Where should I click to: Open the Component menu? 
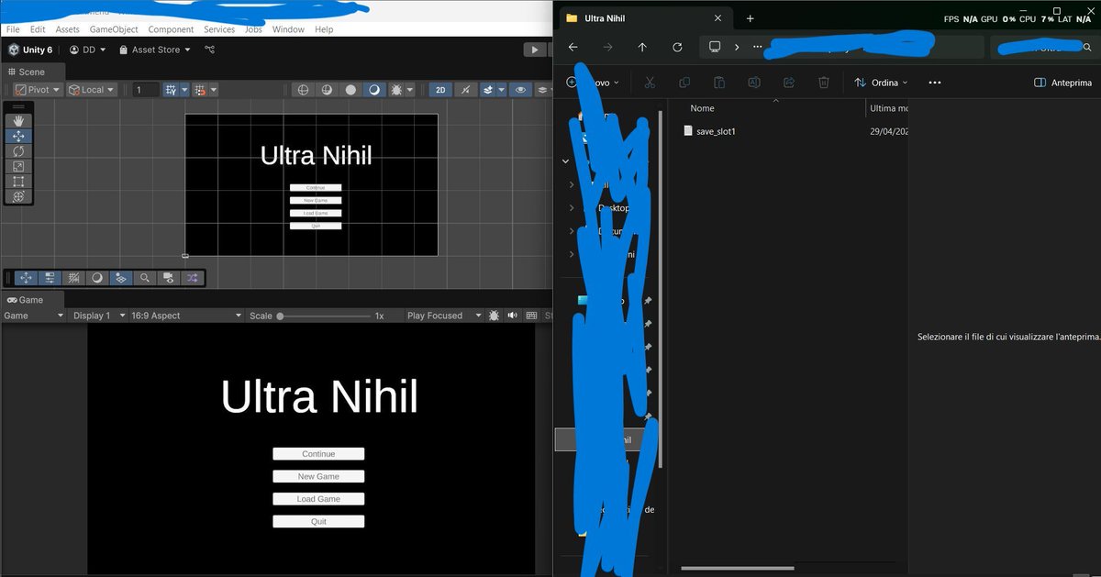coord(171,29)
